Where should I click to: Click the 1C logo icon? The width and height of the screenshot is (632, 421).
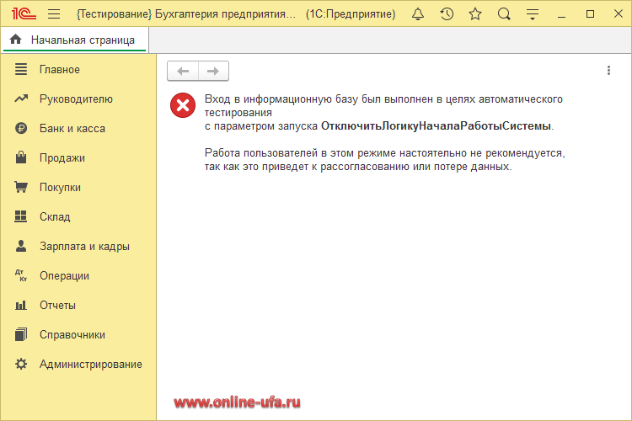point(24,14)
